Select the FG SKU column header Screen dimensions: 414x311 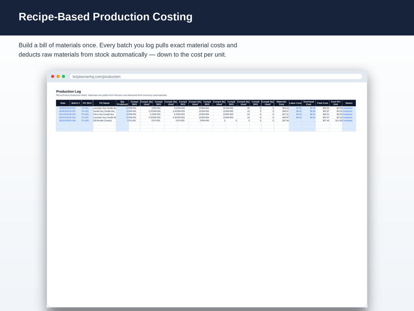click(87, 103)
